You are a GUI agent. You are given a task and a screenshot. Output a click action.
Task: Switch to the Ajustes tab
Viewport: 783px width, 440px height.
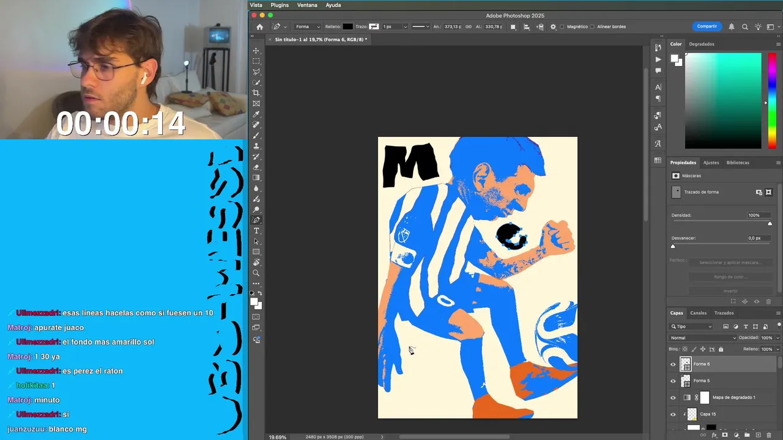711,163
